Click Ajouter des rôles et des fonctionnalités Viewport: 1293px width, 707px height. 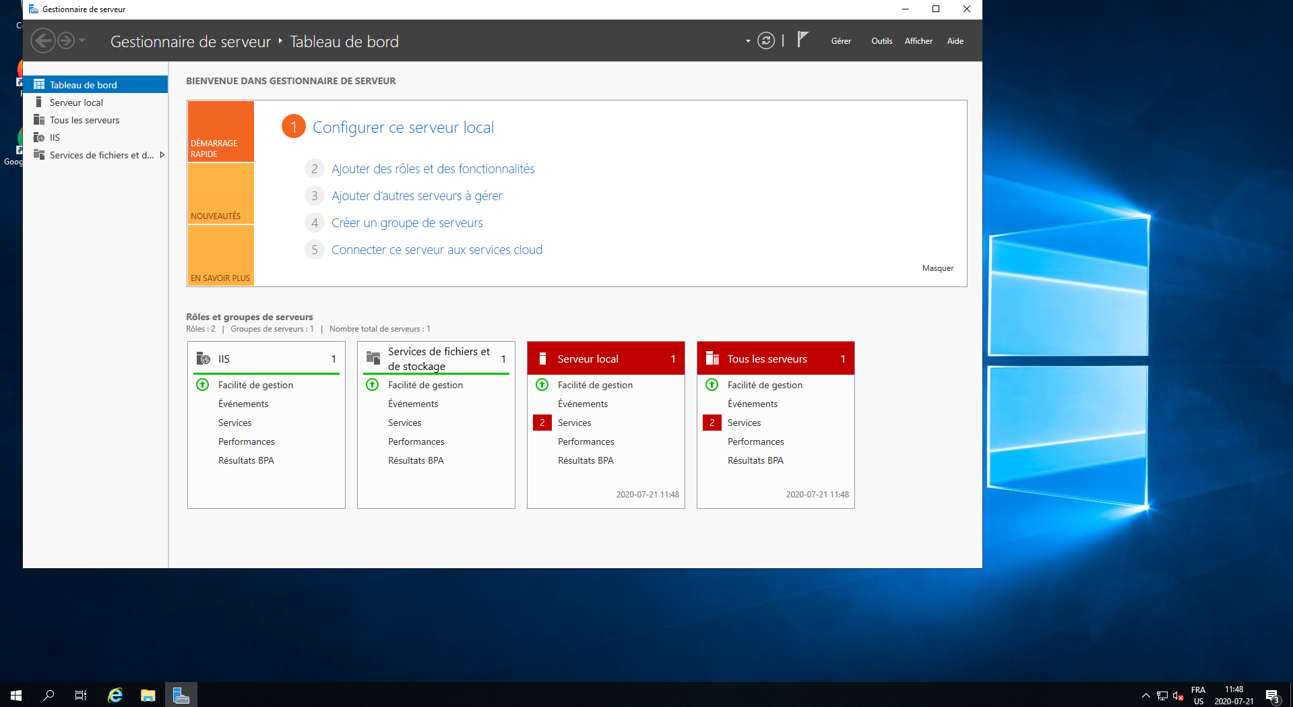pos(433,169)
